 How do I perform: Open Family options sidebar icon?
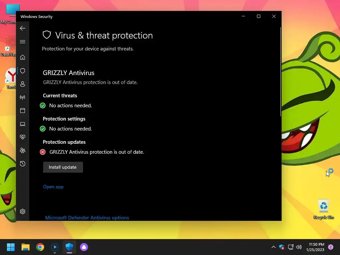coord(23,150)
